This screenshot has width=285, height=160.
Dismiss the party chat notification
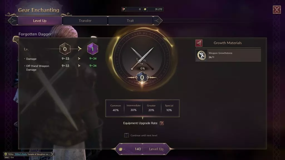[52, 154]
